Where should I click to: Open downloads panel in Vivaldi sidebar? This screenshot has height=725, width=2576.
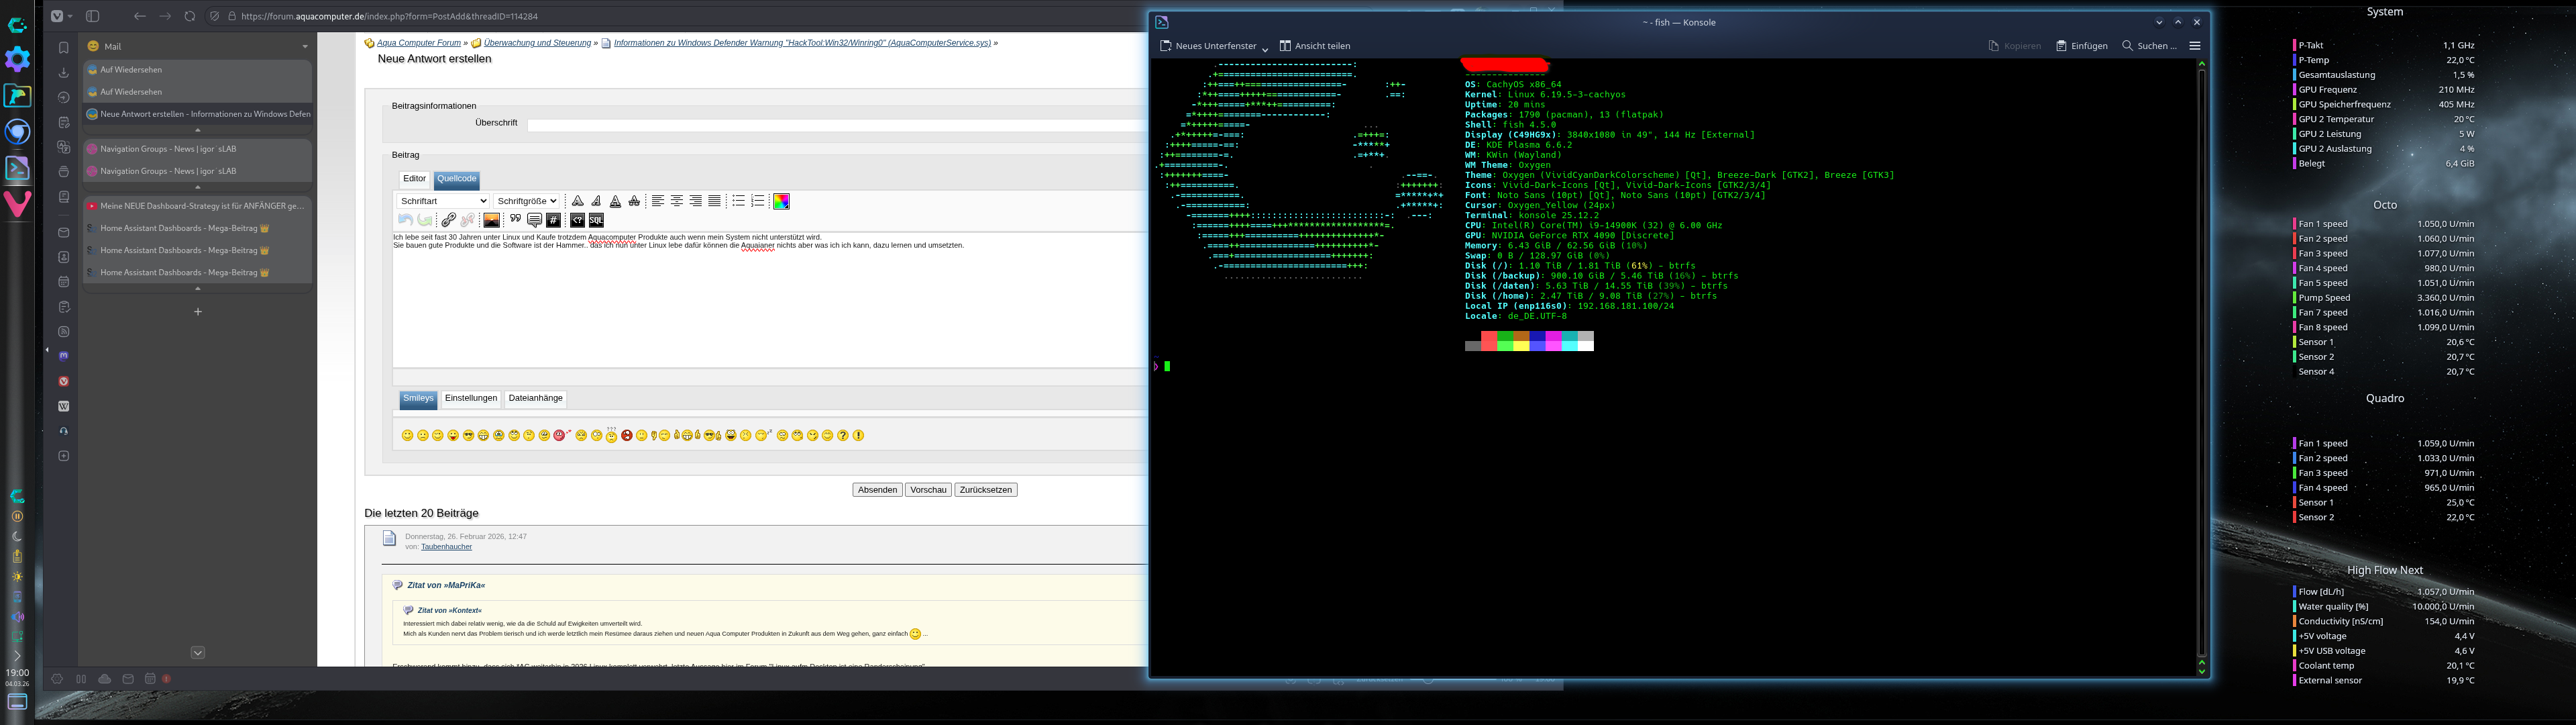63,72
